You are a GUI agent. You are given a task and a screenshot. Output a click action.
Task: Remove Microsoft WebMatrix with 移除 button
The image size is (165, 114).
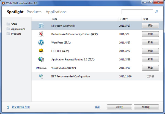click(150, 26)
